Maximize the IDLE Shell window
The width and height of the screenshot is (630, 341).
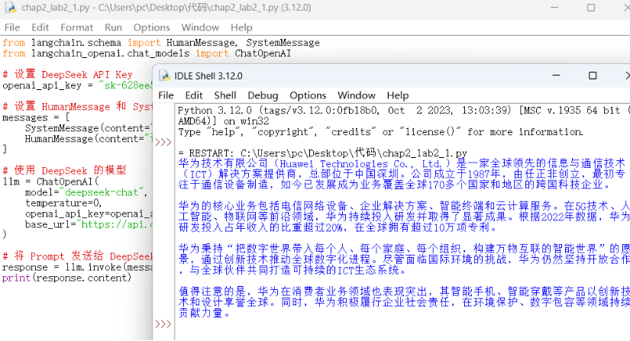[593, 76]
